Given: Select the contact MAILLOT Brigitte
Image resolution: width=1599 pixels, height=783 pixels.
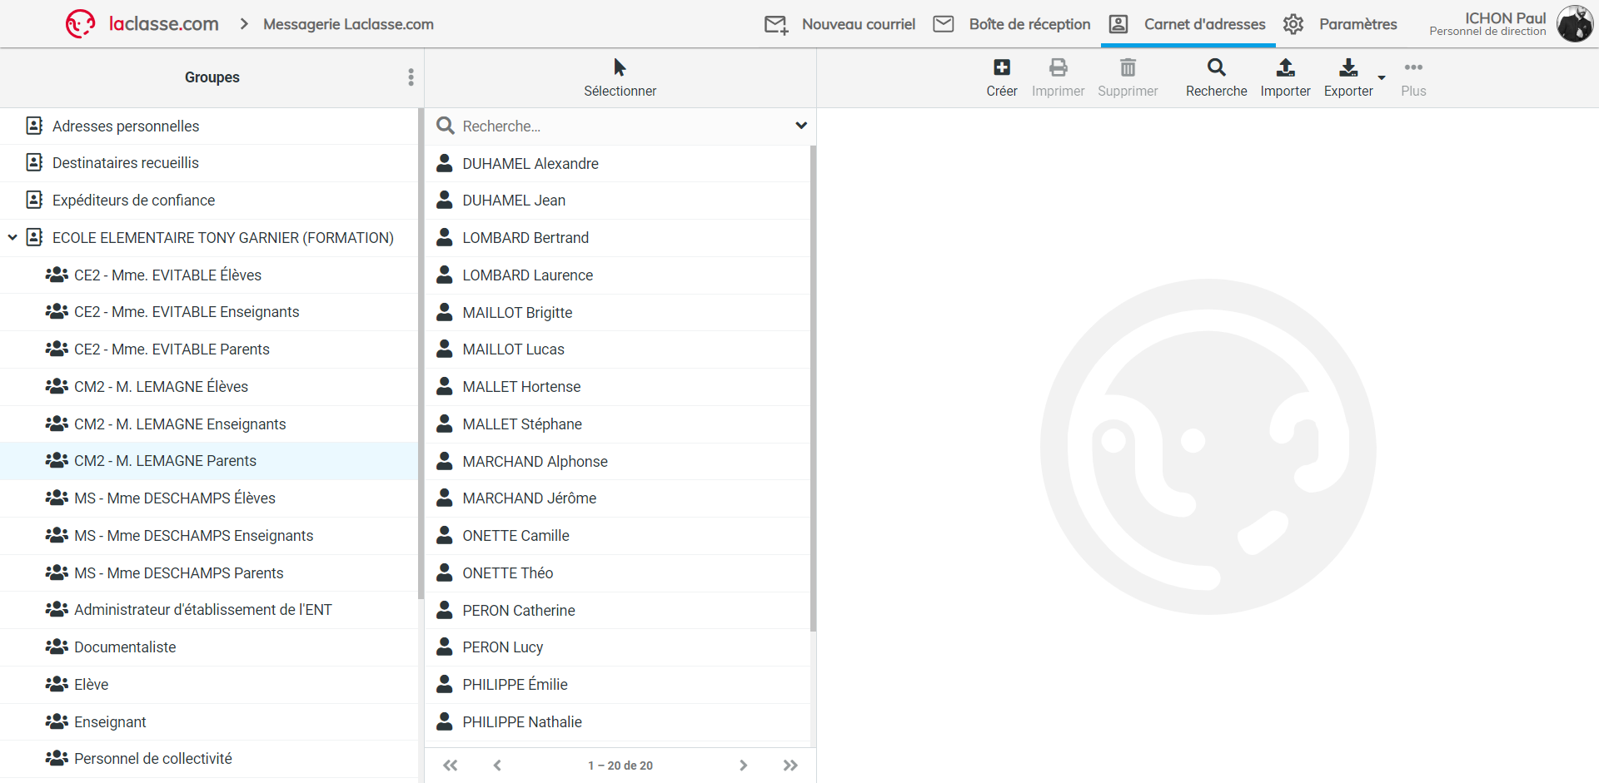Looking at the screenshot, I should click(516, 312).
